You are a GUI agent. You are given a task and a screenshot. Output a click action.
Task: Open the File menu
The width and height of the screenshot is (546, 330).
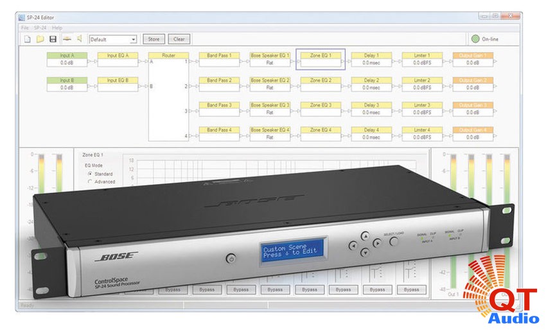pyautogui.click(x=25, y=28)
